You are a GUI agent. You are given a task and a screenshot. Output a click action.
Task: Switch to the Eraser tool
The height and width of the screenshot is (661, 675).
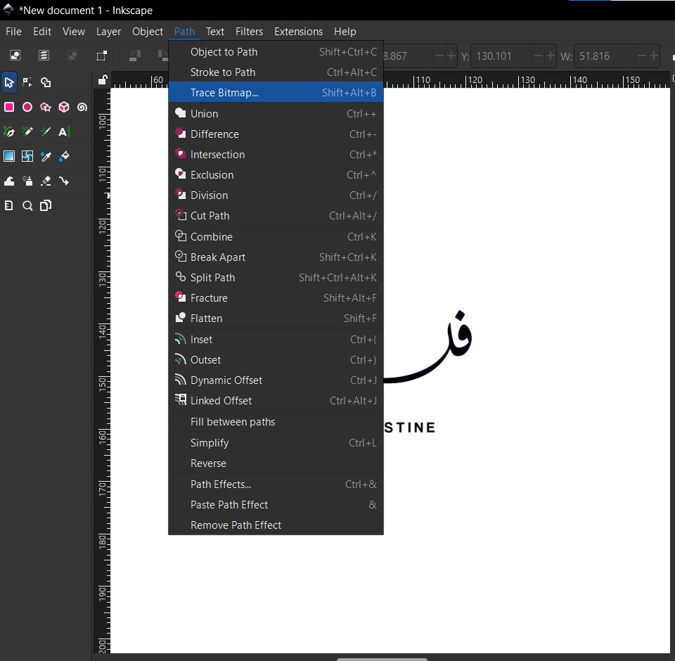point(46,180)
